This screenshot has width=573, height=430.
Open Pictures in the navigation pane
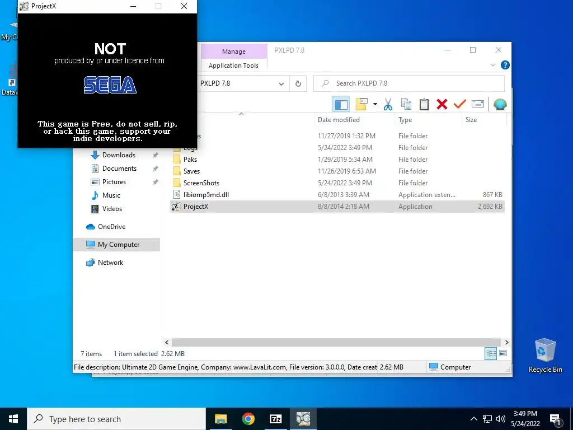tap(114, 182)
